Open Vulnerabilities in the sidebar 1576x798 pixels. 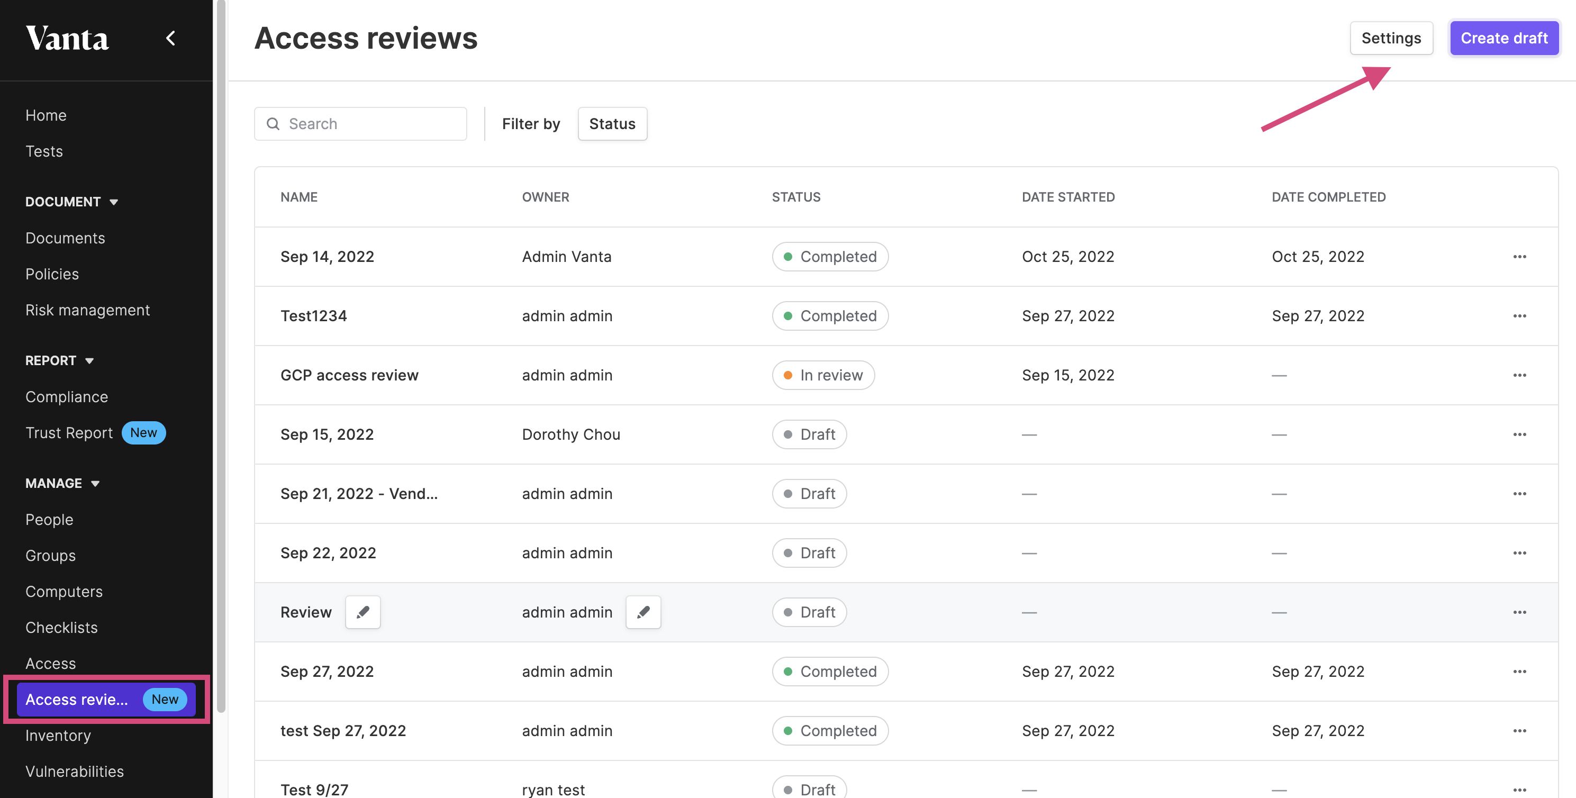coord(75,772)
